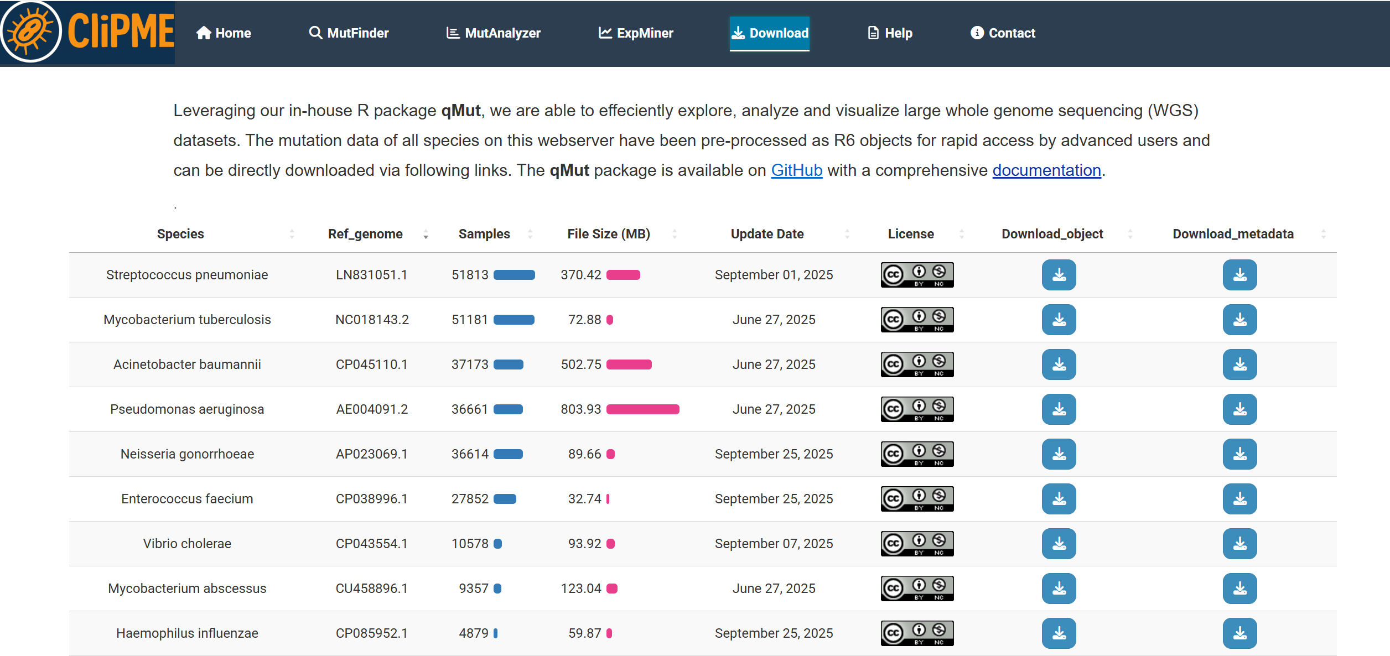Image resolution: width=1390 pixels, height=656 pixels.
Task: Download Haemophilus influenzae object file
Action: click(x=1059, y=633)
